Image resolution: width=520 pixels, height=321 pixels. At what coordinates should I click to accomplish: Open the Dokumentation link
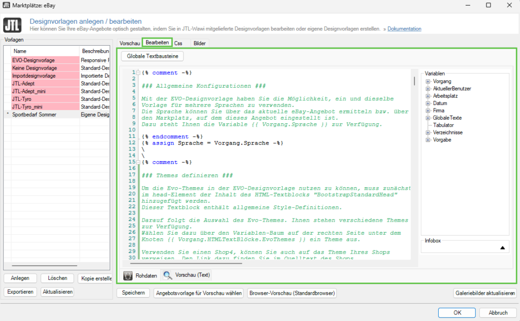click(404, 29)
